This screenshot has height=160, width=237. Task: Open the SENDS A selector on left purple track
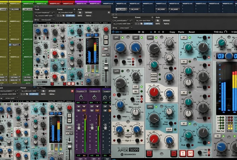click(x=81, y=92)
